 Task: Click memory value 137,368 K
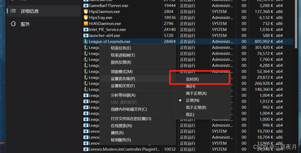(264, 12)
